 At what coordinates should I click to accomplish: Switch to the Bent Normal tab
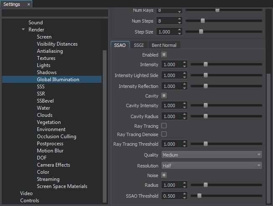164,45
